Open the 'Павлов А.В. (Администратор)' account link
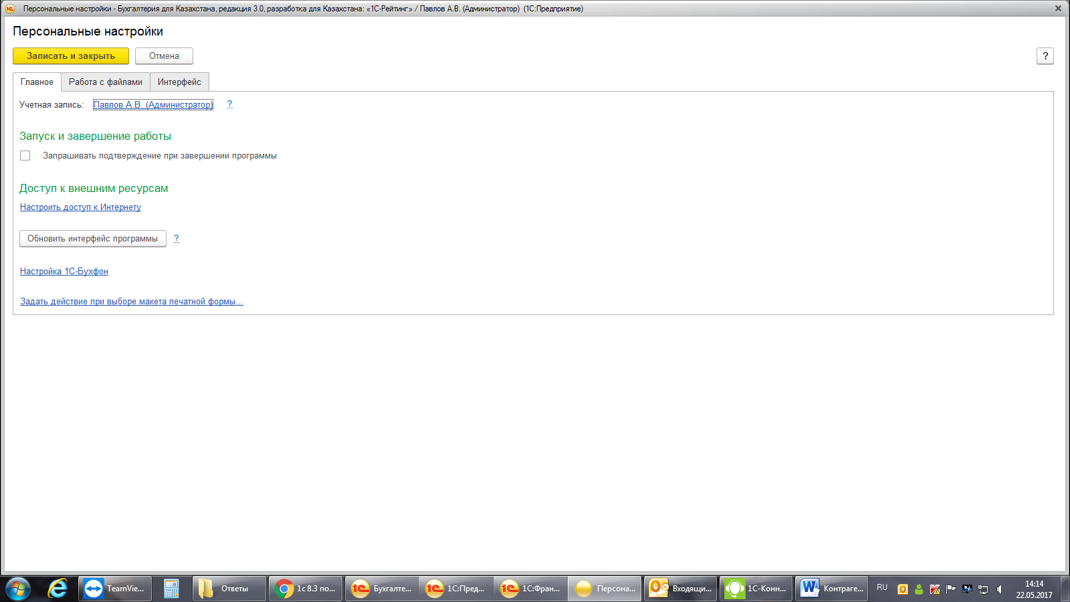Image resolution: width=1070 pixels, height=602 pixels. pyautogui.click(x=153, y=104)
